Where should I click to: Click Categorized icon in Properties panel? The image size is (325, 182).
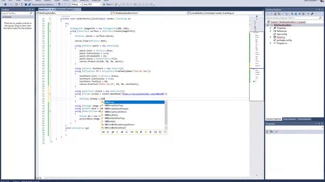point(268,131)
